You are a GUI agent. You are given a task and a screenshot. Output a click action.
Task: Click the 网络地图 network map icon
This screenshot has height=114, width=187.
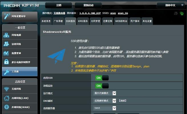[x=6, y=35]
